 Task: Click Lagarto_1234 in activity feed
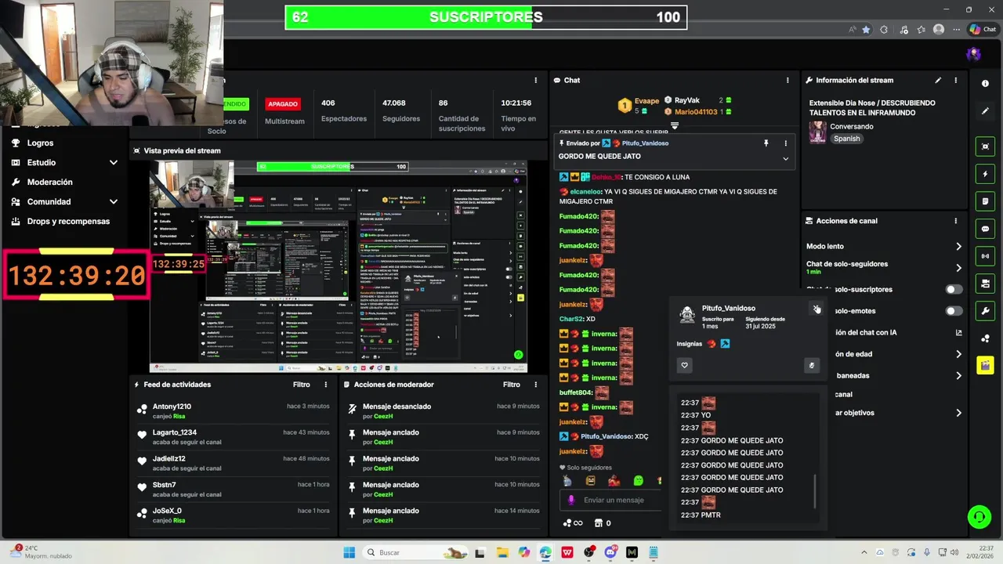(x=175, y=432)
